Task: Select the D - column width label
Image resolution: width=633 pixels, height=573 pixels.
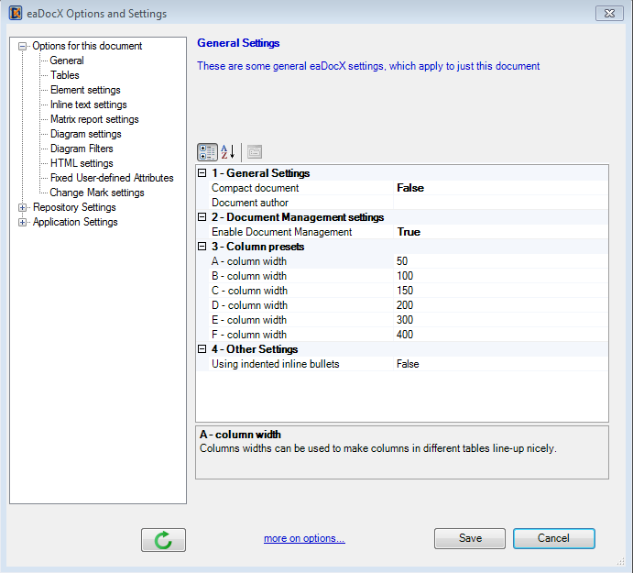Action: click(249, 305)
